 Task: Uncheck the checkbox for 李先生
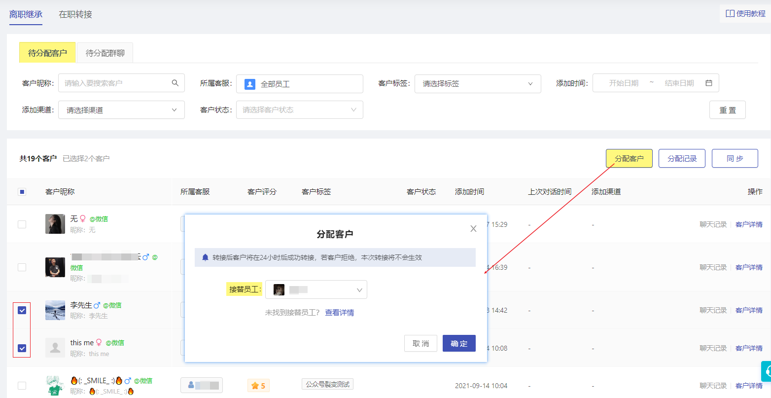tap(22, 310)
